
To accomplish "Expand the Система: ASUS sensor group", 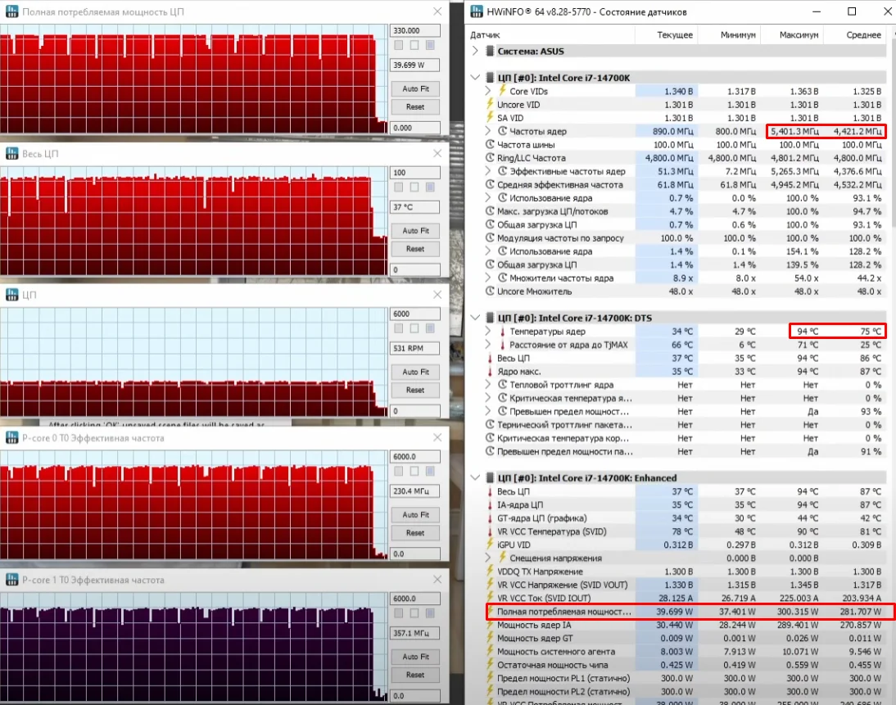I will [x=475, y=51].
